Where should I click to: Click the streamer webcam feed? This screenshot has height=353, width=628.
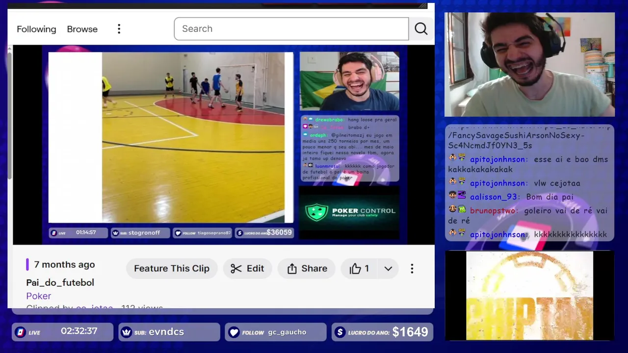click(x=529, y=64)
